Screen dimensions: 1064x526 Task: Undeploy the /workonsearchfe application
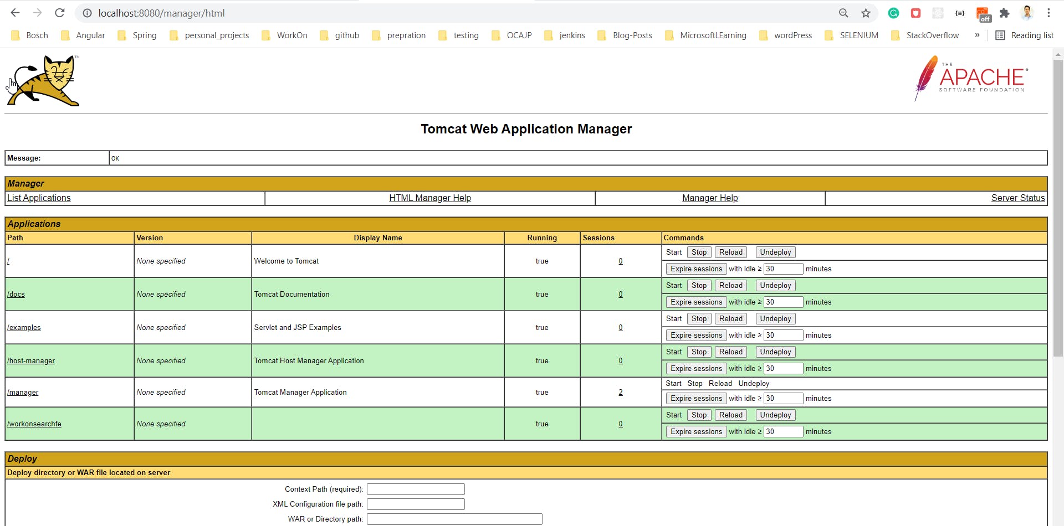pyautogui.click(x=775, y=415)
